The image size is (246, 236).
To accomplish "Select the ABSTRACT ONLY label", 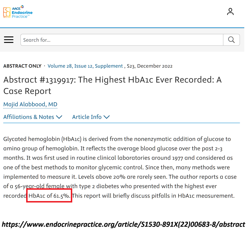I will point(22,66).
